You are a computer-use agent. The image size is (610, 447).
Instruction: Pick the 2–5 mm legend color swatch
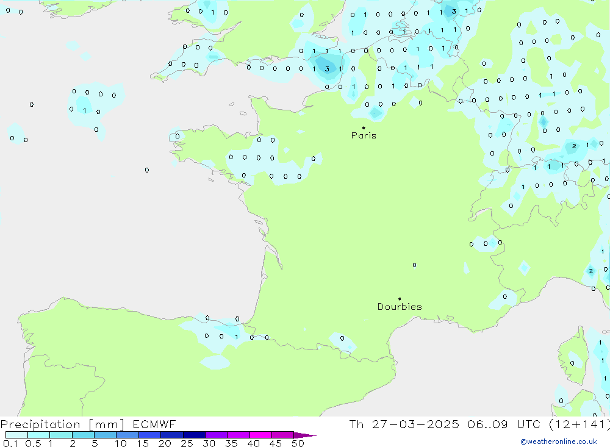[x=83, y=435]
